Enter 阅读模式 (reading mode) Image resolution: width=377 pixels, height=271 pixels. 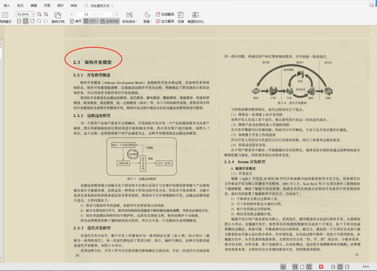point(5,17)
